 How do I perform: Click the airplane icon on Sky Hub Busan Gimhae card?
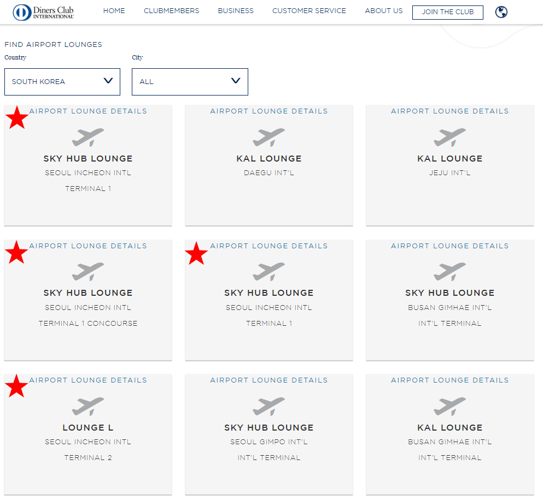click(x=450, y=272)
